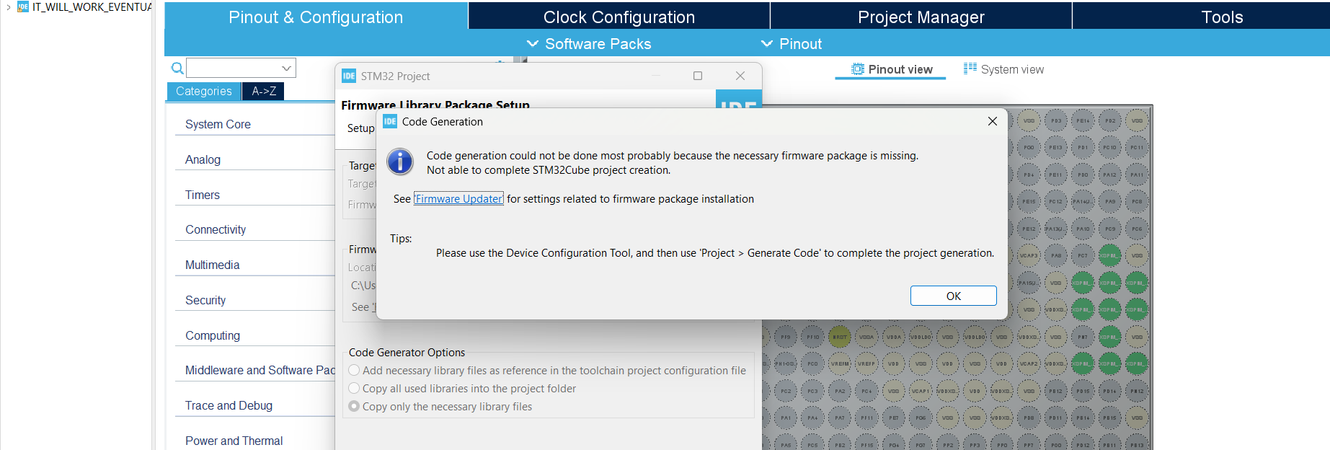Click the IDE icon beside Code Generation title
Viewport: 1330px width, 450px height.
(x=390, y=122)
